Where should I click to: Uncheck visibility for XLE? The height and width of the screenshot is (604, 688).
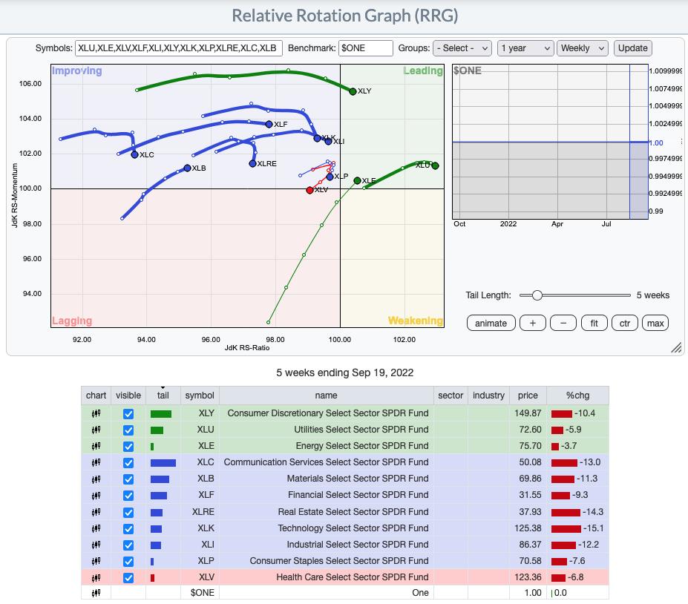pos(128,447)
